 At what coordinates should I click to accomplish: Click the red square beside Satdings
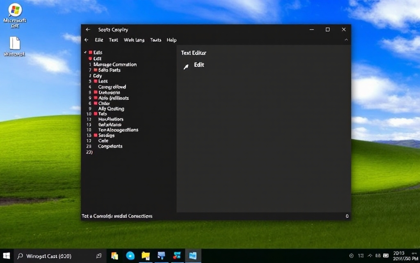96,135
